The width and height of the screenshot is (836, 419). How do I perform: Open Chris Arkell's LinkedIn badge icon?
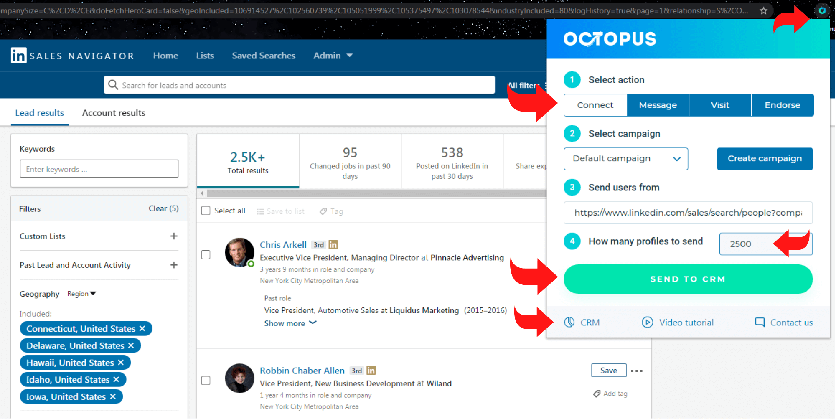pos(333,244)
